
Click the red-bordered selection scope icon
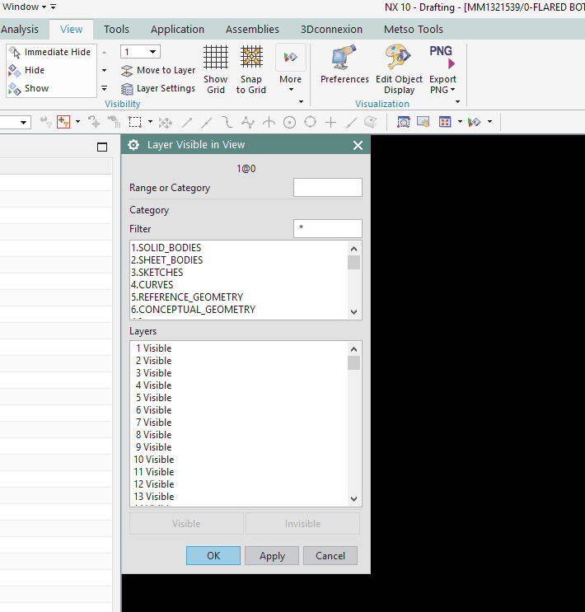(63, 122)
